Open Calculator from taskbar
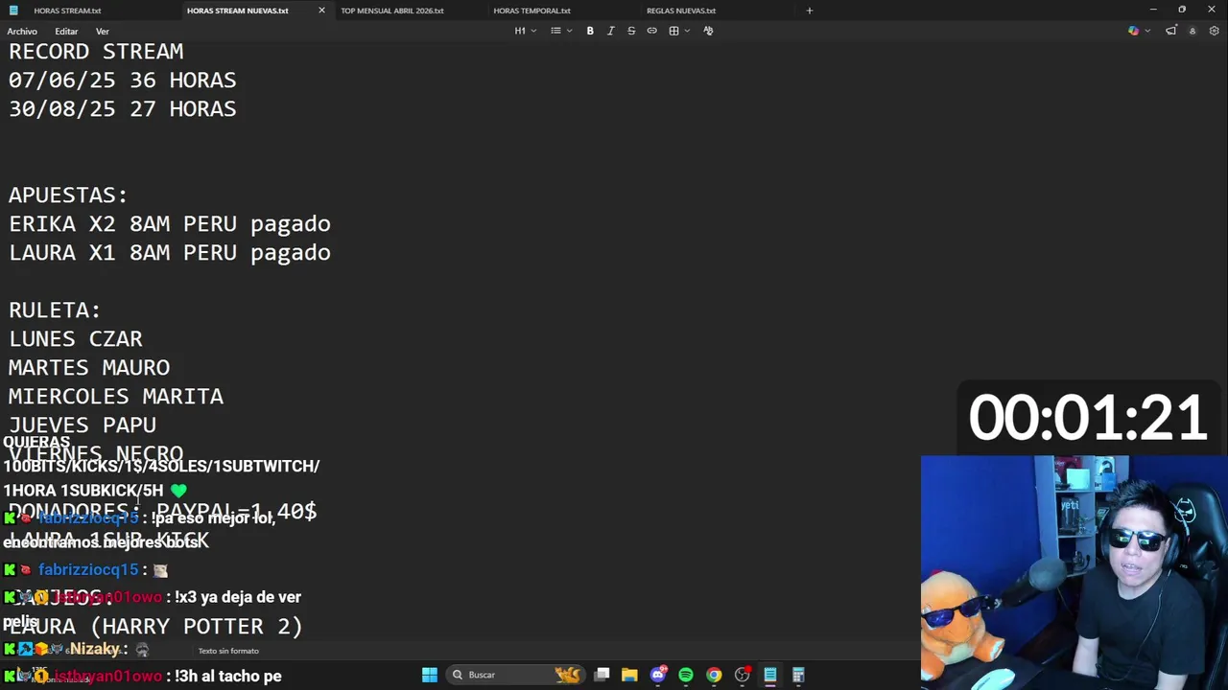The height and width of the screenshot is (690, 1228). pos(798,675)
